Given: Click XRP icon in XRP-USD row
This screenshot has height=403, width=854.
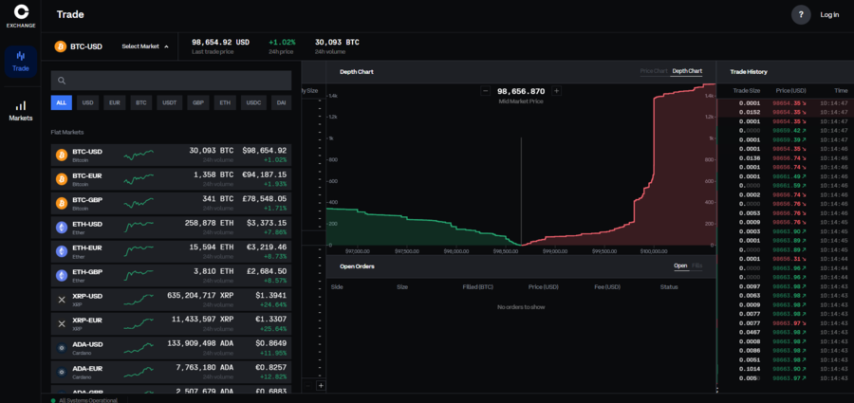Looking at the screenshot, I should click(x=62, y=300).
